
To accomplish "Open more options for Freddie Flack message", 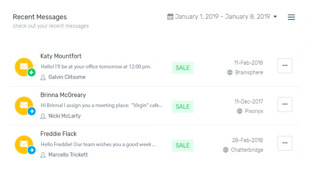I will 285,143.
